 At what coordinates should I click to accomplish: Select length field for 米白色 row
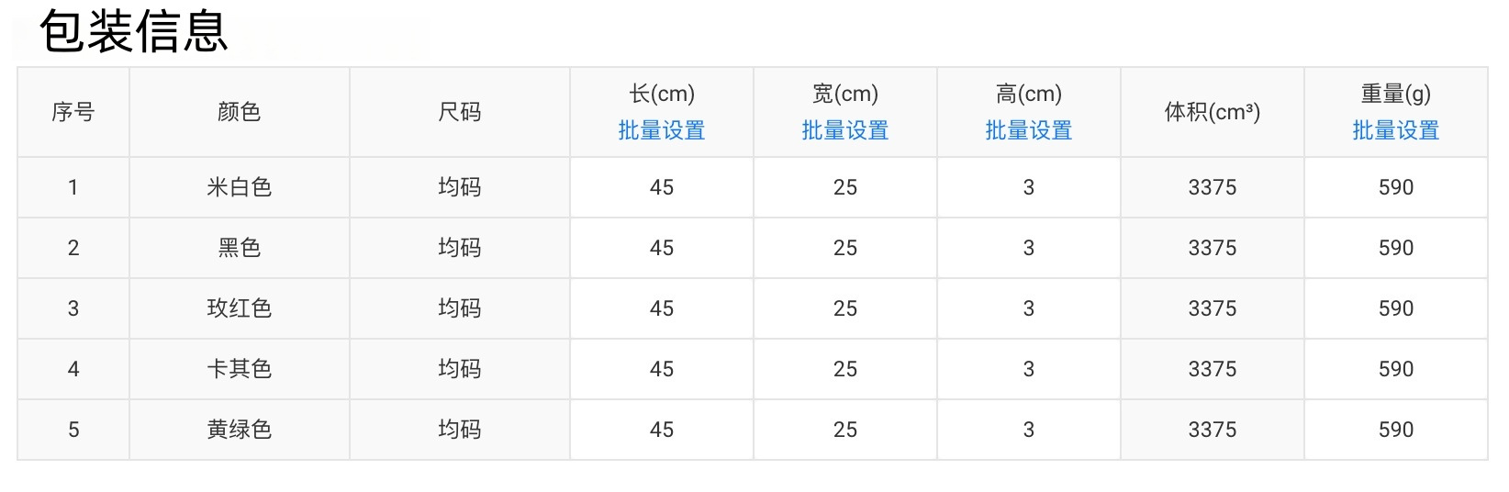pos(662,187)
